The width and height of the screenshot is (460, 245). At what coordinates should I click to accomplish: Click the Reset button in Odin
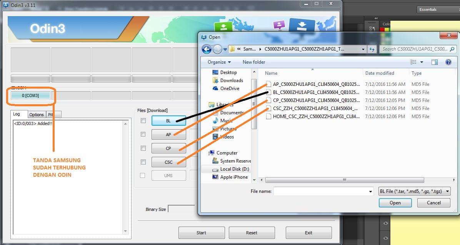click(x=252, y=233)
